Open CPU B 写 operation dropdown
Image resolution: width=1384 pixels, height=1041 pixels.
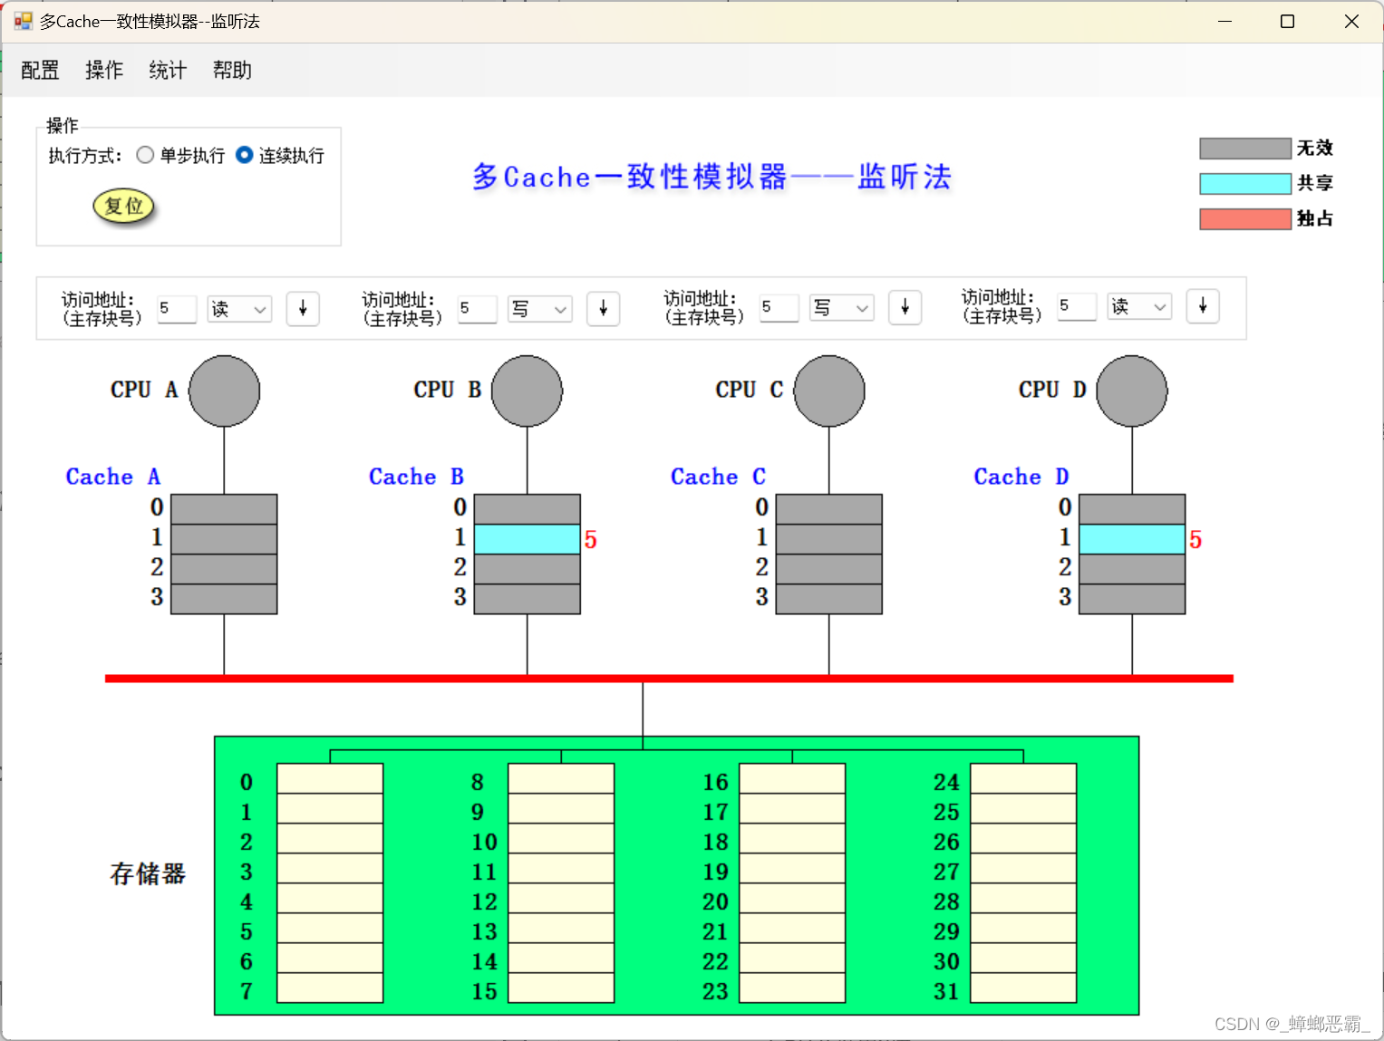[539, 309]
